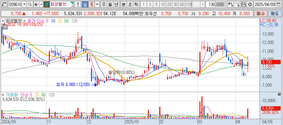The image size is (283, 125).
Task: Open dropdown arrow next to speaker icon
Action: 41,4
